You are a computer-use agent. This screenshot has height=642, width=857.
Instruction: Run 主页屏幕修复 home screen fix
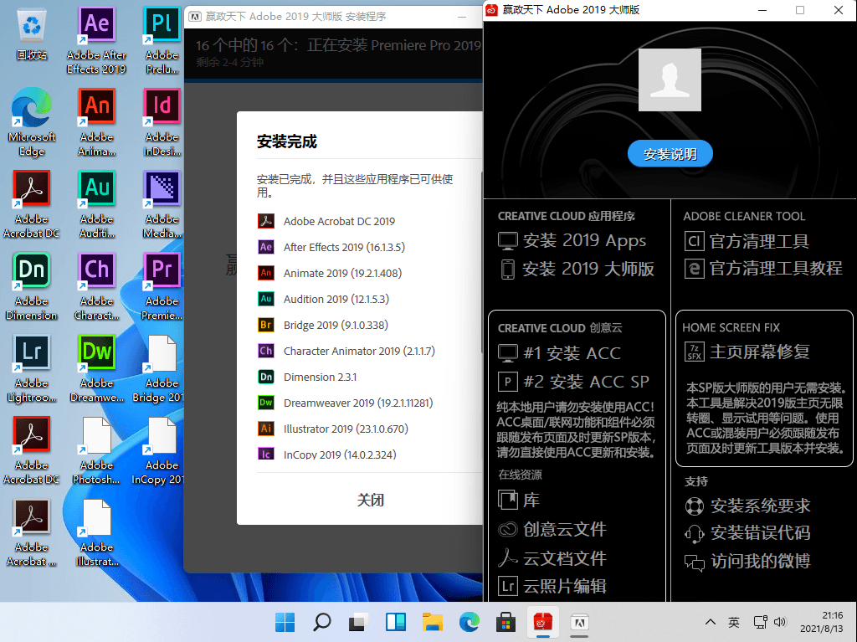747,352
